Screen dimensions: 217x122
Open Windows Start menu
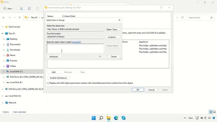94,118
